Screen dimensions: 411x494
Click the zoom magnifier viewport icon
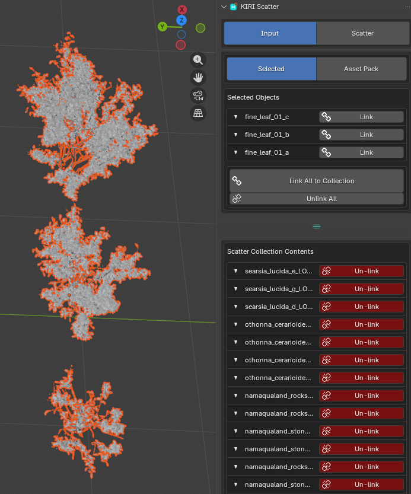coord(198,60)
